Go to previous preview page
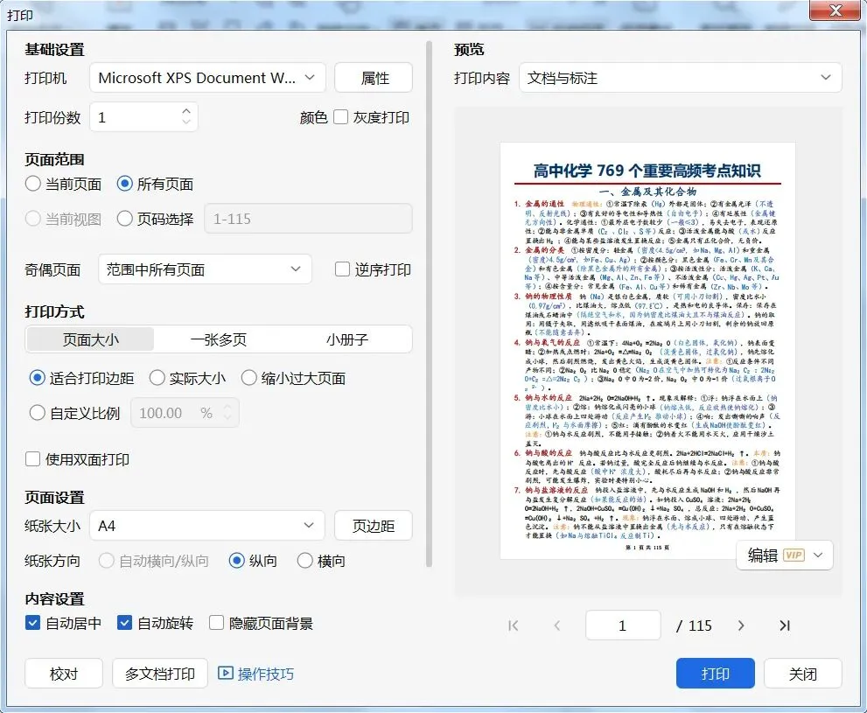This screenshot has height=713, width=867. click(556, 626)
